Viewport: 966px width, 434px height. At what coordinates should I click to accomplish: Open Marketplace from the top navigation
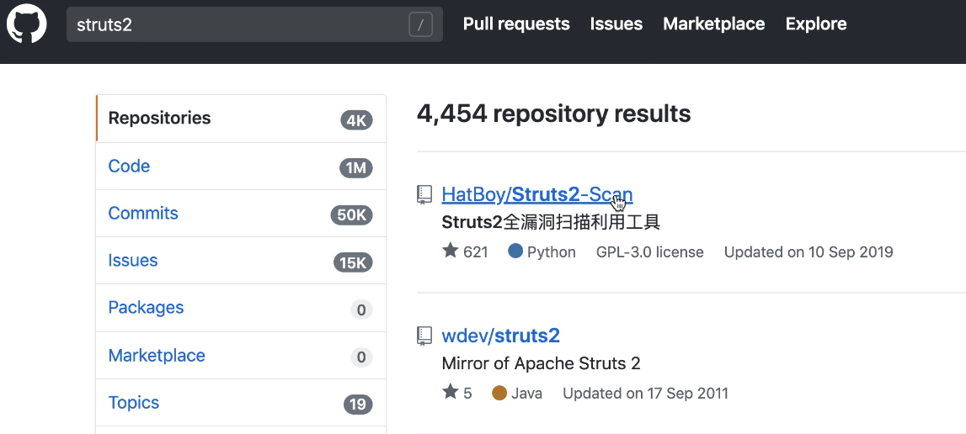click(x=714, y=24)
